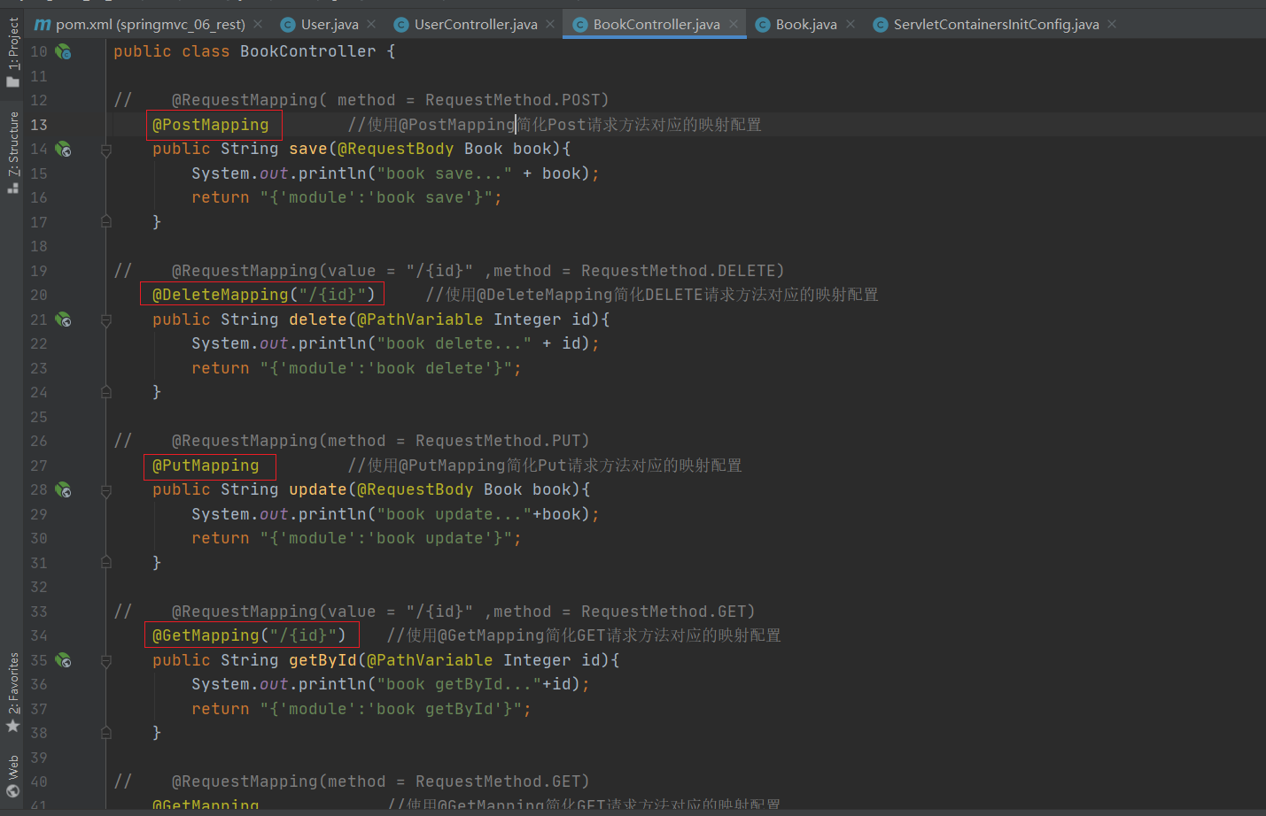Close the ServletContainersInitConfig.java editor tab

[x=1112, y=24]
